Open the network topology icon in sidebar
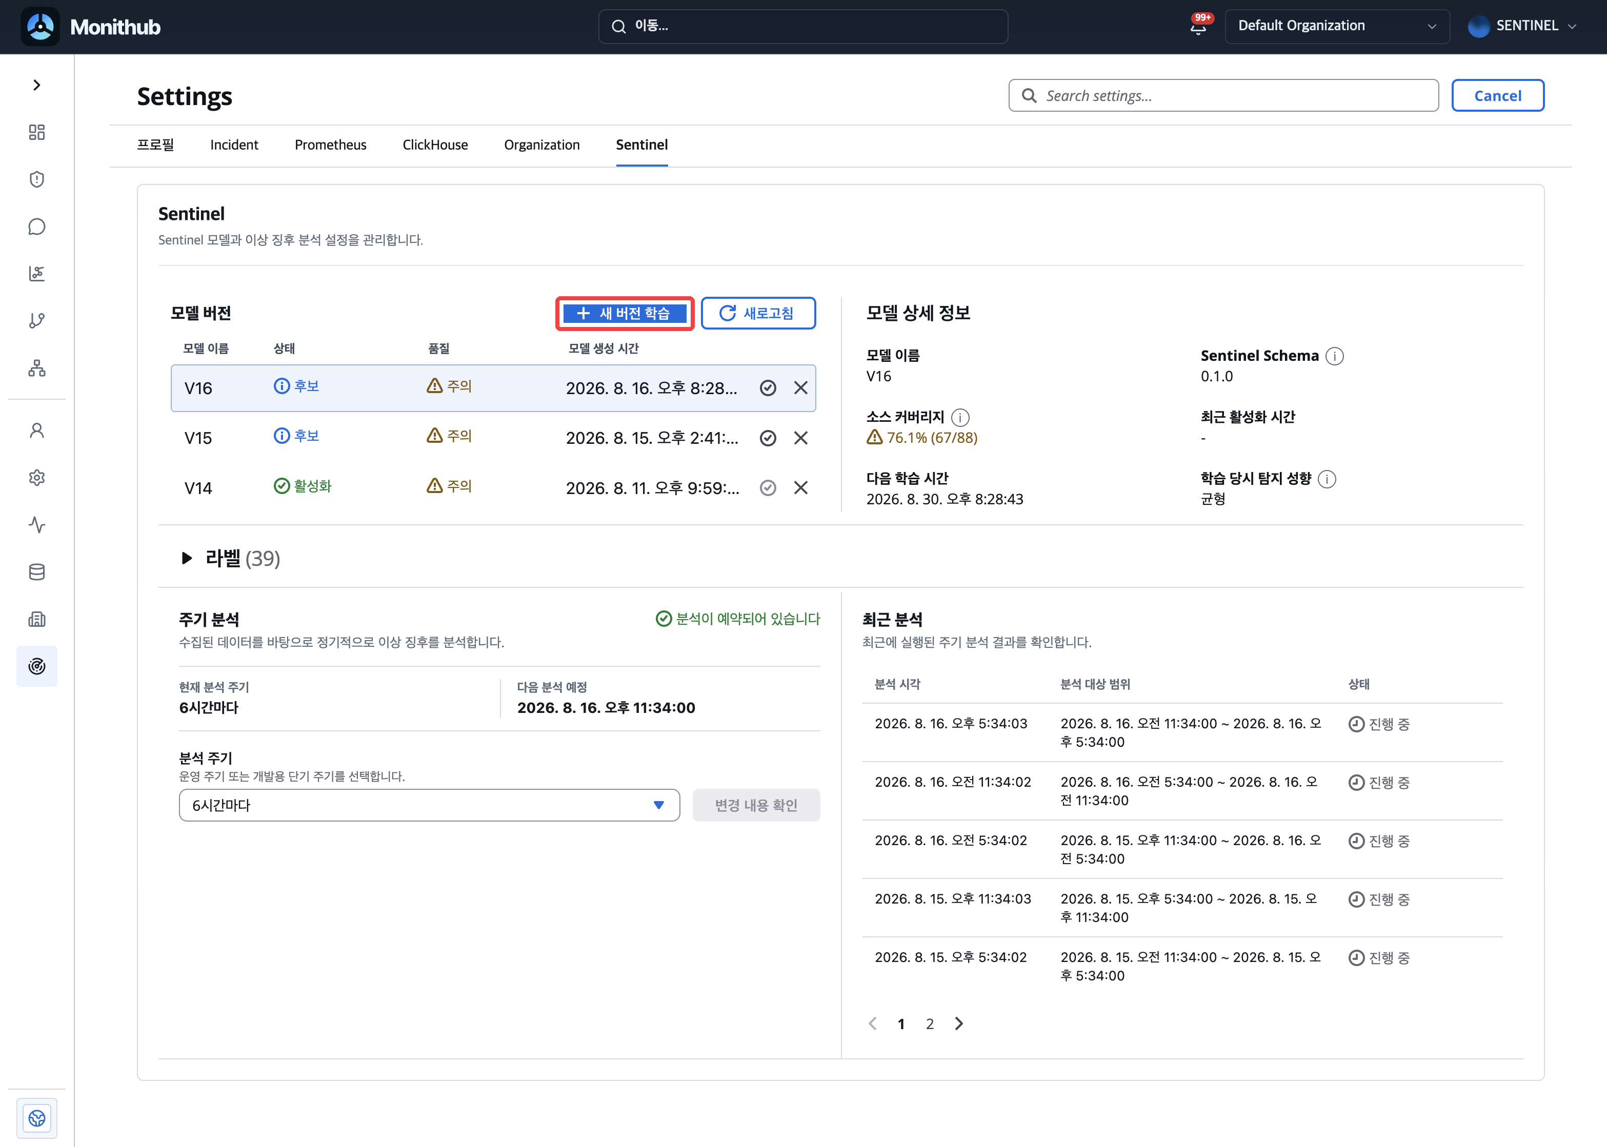This screenshot has width=1607, height=1147. tap(37, 368)
